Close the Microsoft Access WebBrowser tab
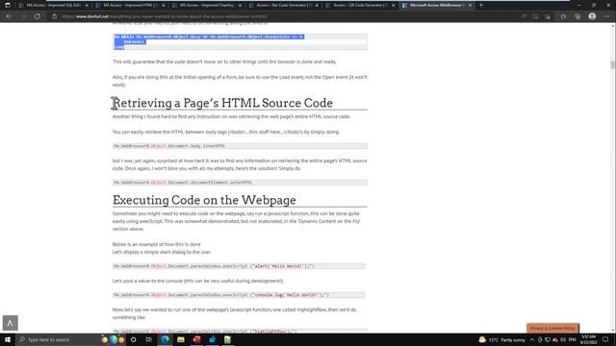Viewport: 616px width, 346px height. [470, 6]
